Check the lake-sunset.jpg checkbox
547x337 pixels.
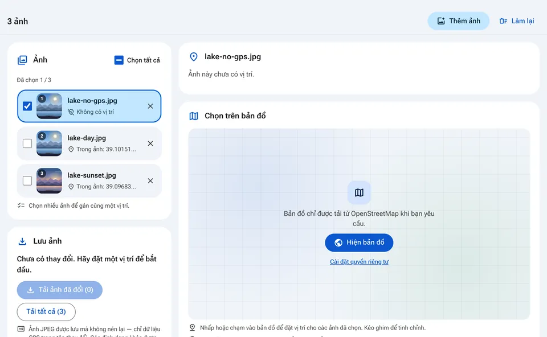coord(27,180)
